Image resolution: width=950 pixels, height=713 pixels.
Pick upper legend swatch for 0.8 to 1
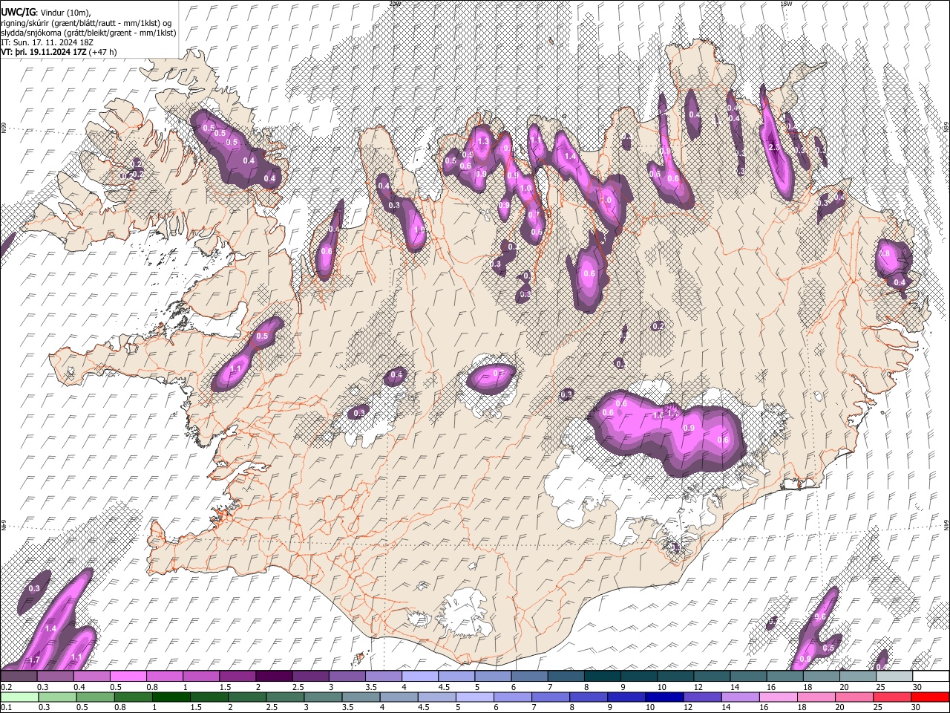click(x=164, y=677)
